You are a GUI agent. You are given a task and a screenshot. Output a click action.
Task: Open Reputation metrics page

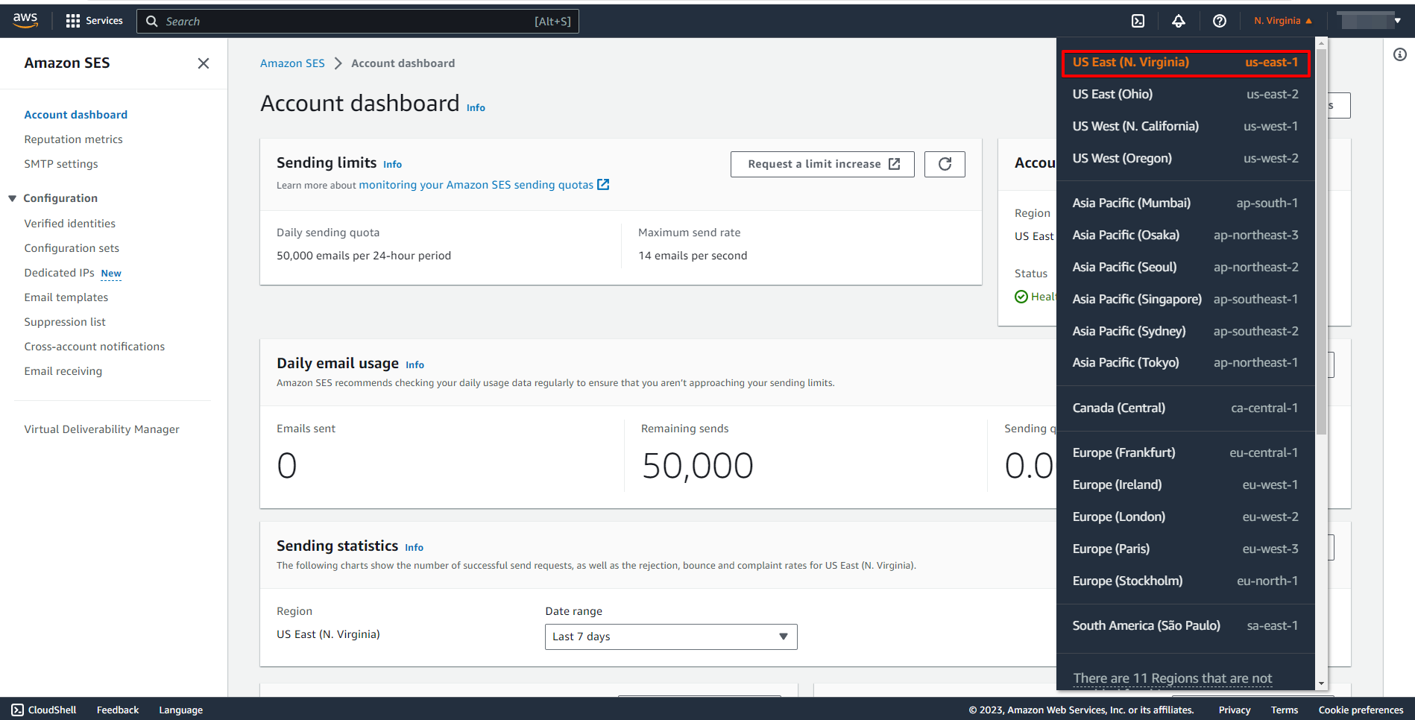point(73,139)
